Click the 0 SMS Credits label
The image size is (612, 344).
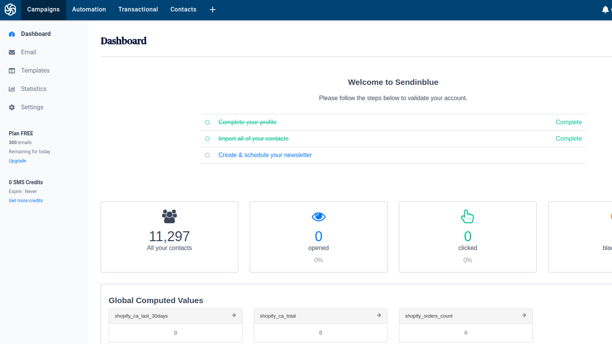pyautogui.click(x=26, y=182)
